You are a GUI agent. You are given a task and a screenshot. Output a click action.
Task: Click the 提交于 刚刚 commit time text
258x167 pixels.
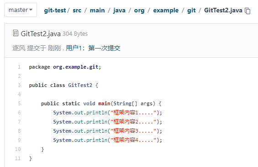click(44, 48)
